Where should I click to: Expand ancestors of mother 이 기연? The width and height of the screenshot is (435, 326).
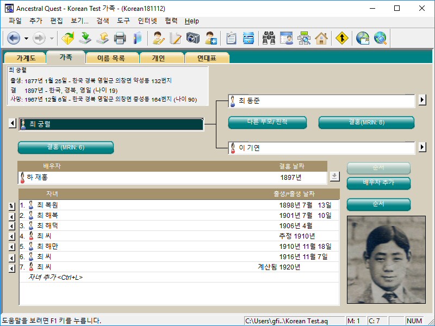[422, 147]
